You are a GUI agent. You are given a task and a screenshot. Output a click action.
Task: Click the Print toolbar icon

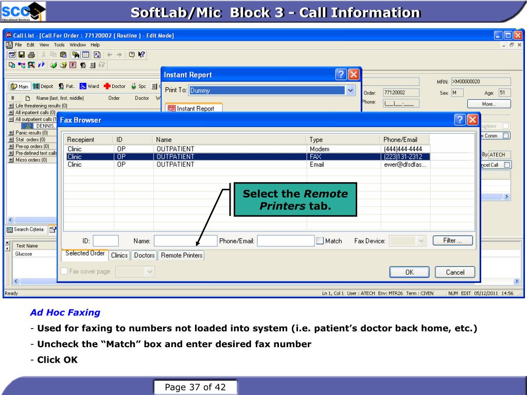(31, 55)
